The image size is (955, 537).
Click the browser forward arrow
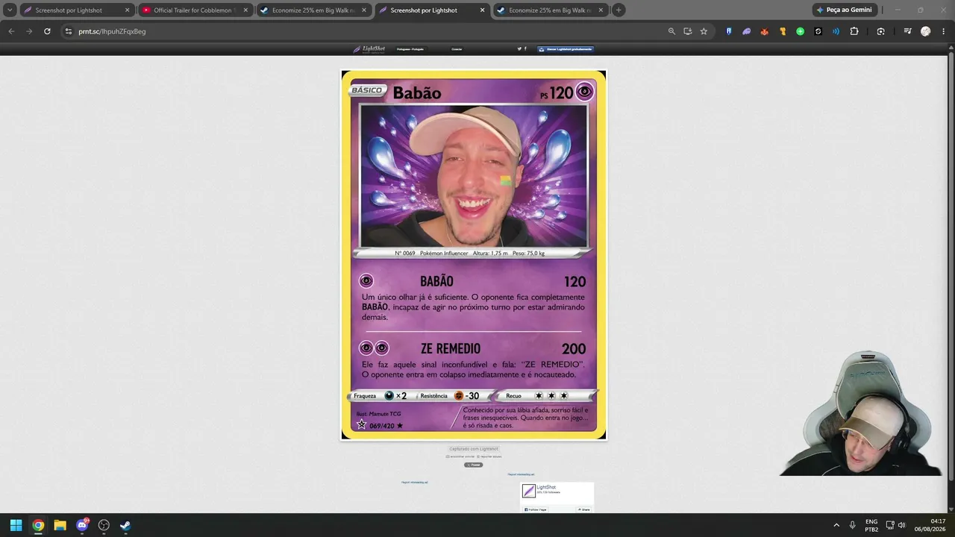pos(29,31)
